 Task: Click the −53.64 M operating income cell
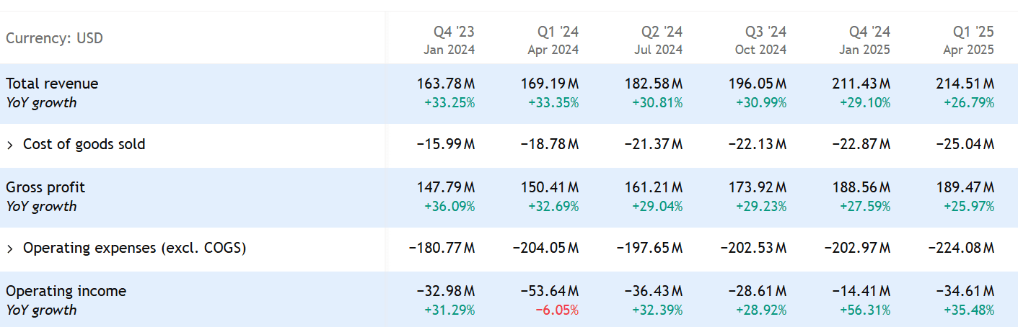click(549, 291)
